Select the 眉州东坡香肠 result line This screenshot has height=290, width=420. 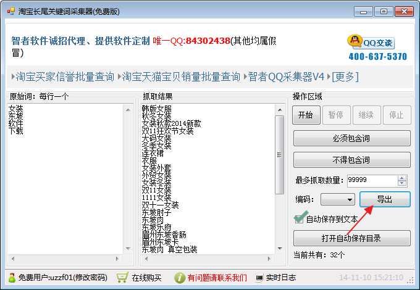pyautogui.click(x=164, y=235)
